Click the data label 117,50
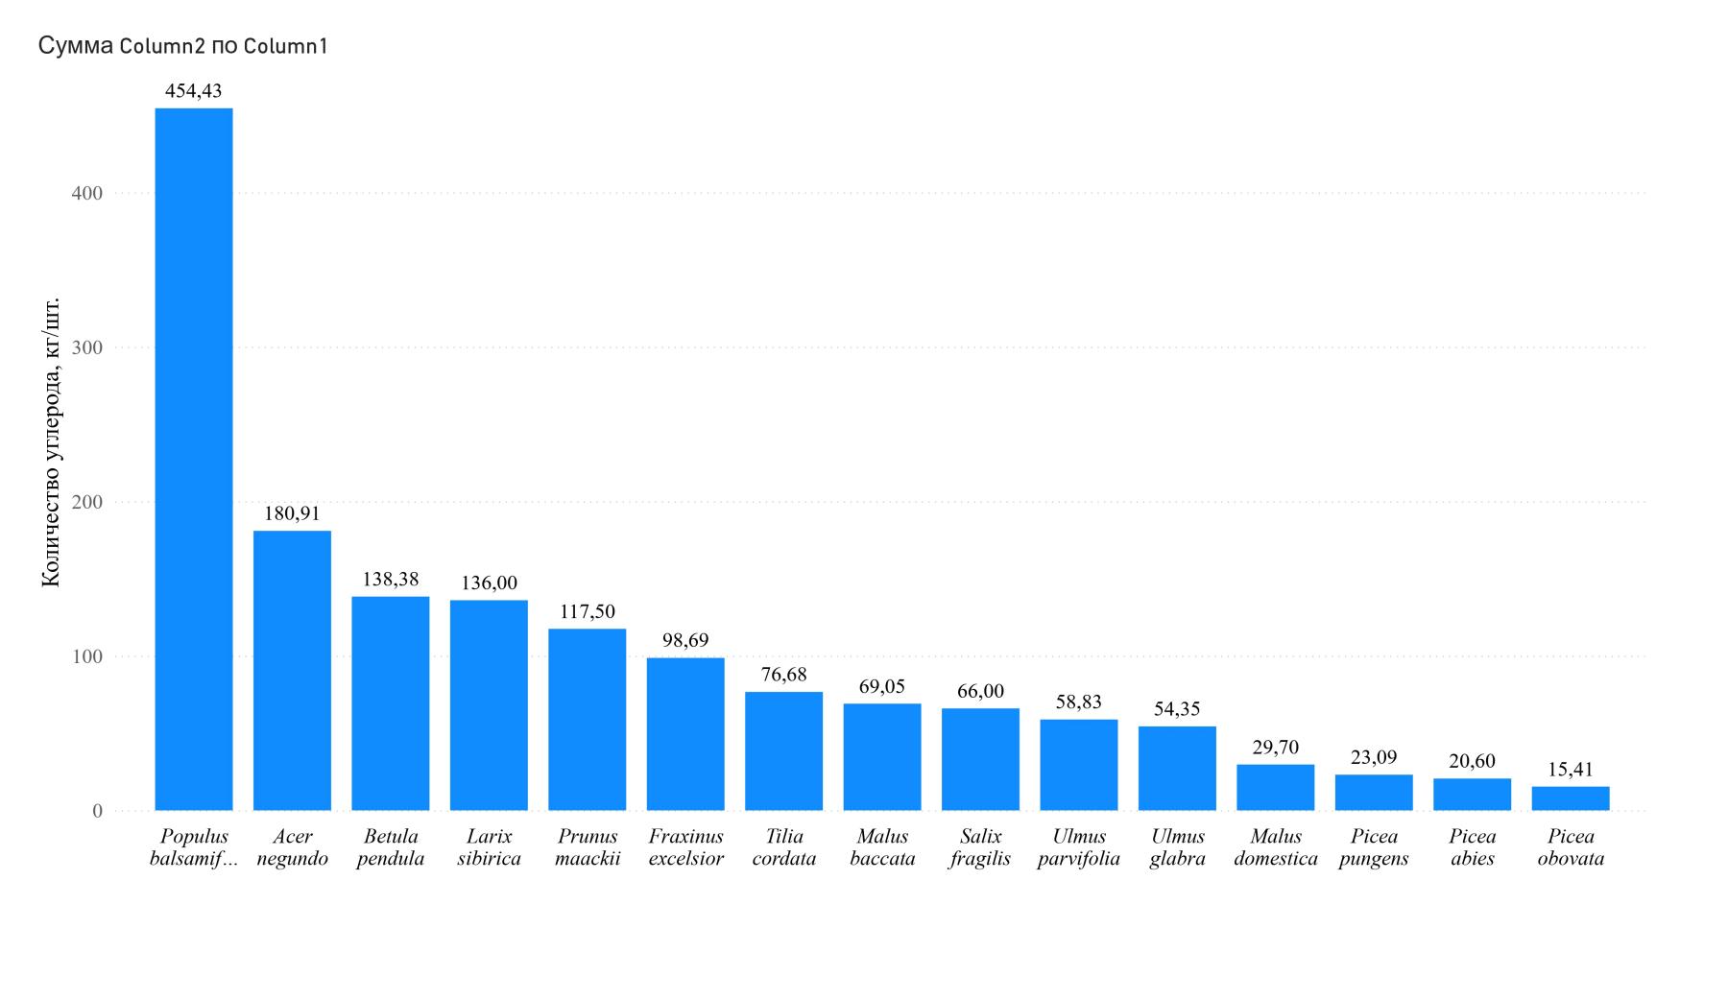The height and width of the screenshot is (999, 1728). click(588, 611)
